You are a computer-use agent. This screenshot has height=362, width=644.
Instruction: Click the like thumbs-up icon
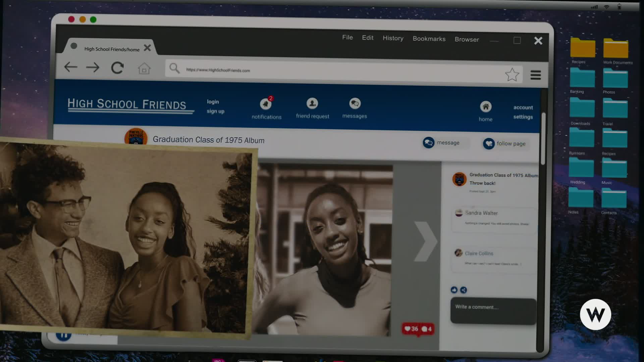point(454,290)
